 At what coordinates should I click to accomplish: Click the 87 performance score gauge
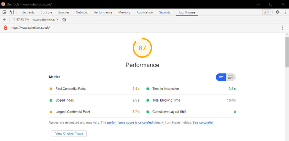click(142, 48)
